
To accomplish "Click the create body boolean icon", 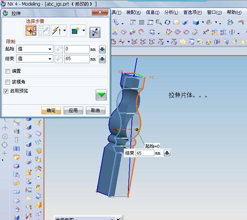I will [76, 30].
